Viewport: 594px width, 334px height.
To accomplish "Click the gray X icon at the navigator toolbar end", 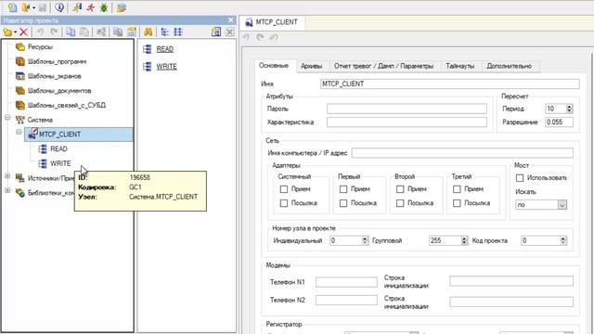I will coord(229,32).
